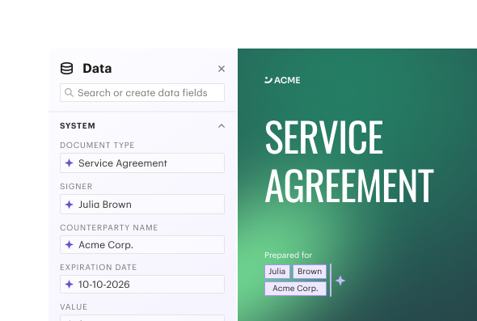Screen dimensions: 477x321
Task: Click the Data panel title
Action: click(x=97, y=69)
